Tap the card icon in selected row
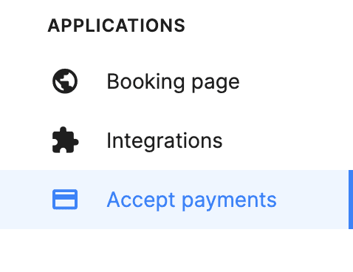This screenshot has height=272, width=353. click(65, 200)
